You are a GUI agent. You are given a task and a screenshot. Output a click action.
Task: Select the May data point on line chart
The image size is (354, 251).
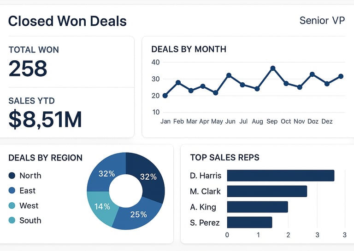[x=216, y=93]
